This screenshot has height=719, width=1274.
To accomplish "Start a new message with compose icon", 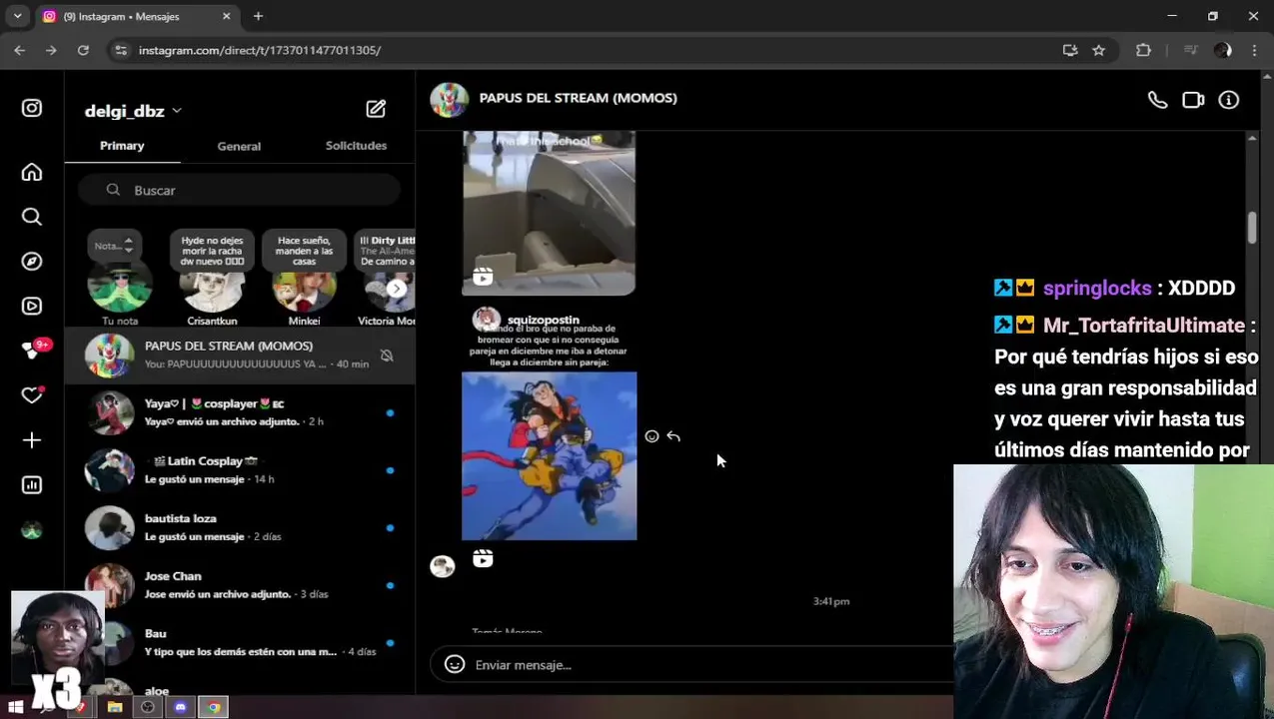I will (x=376, y=109).
